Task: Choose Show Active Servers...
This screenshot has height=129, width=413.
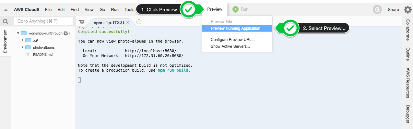Action: point(237,46)
